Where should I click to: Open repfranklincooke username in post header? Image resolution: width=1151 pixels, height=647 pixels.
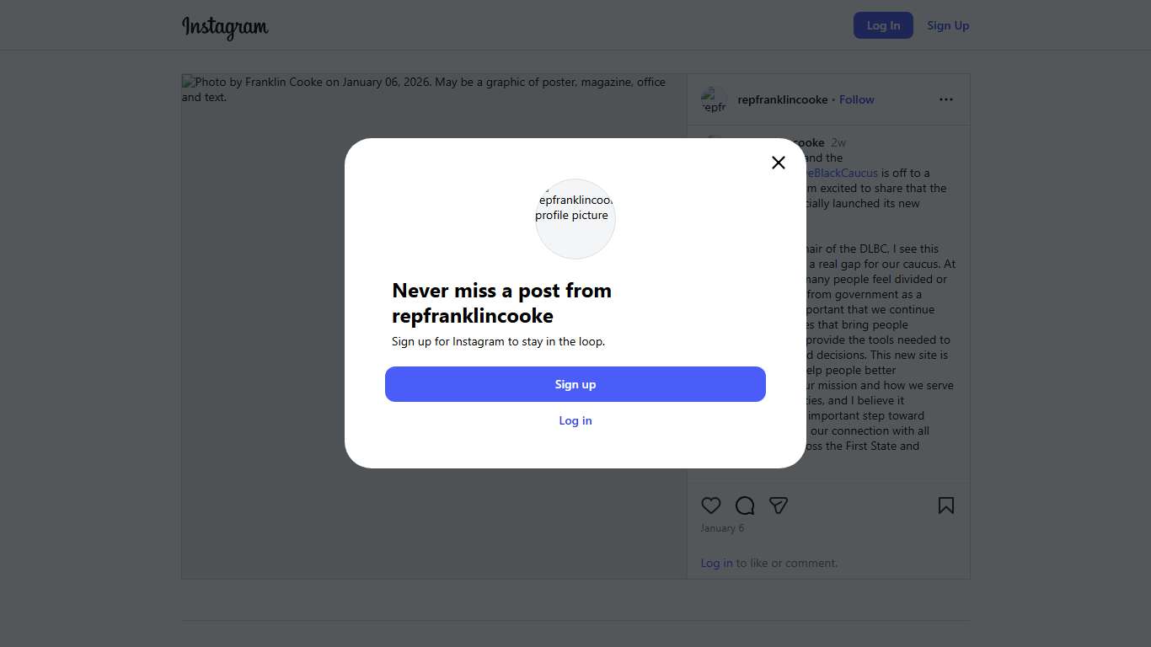point(783,99)
